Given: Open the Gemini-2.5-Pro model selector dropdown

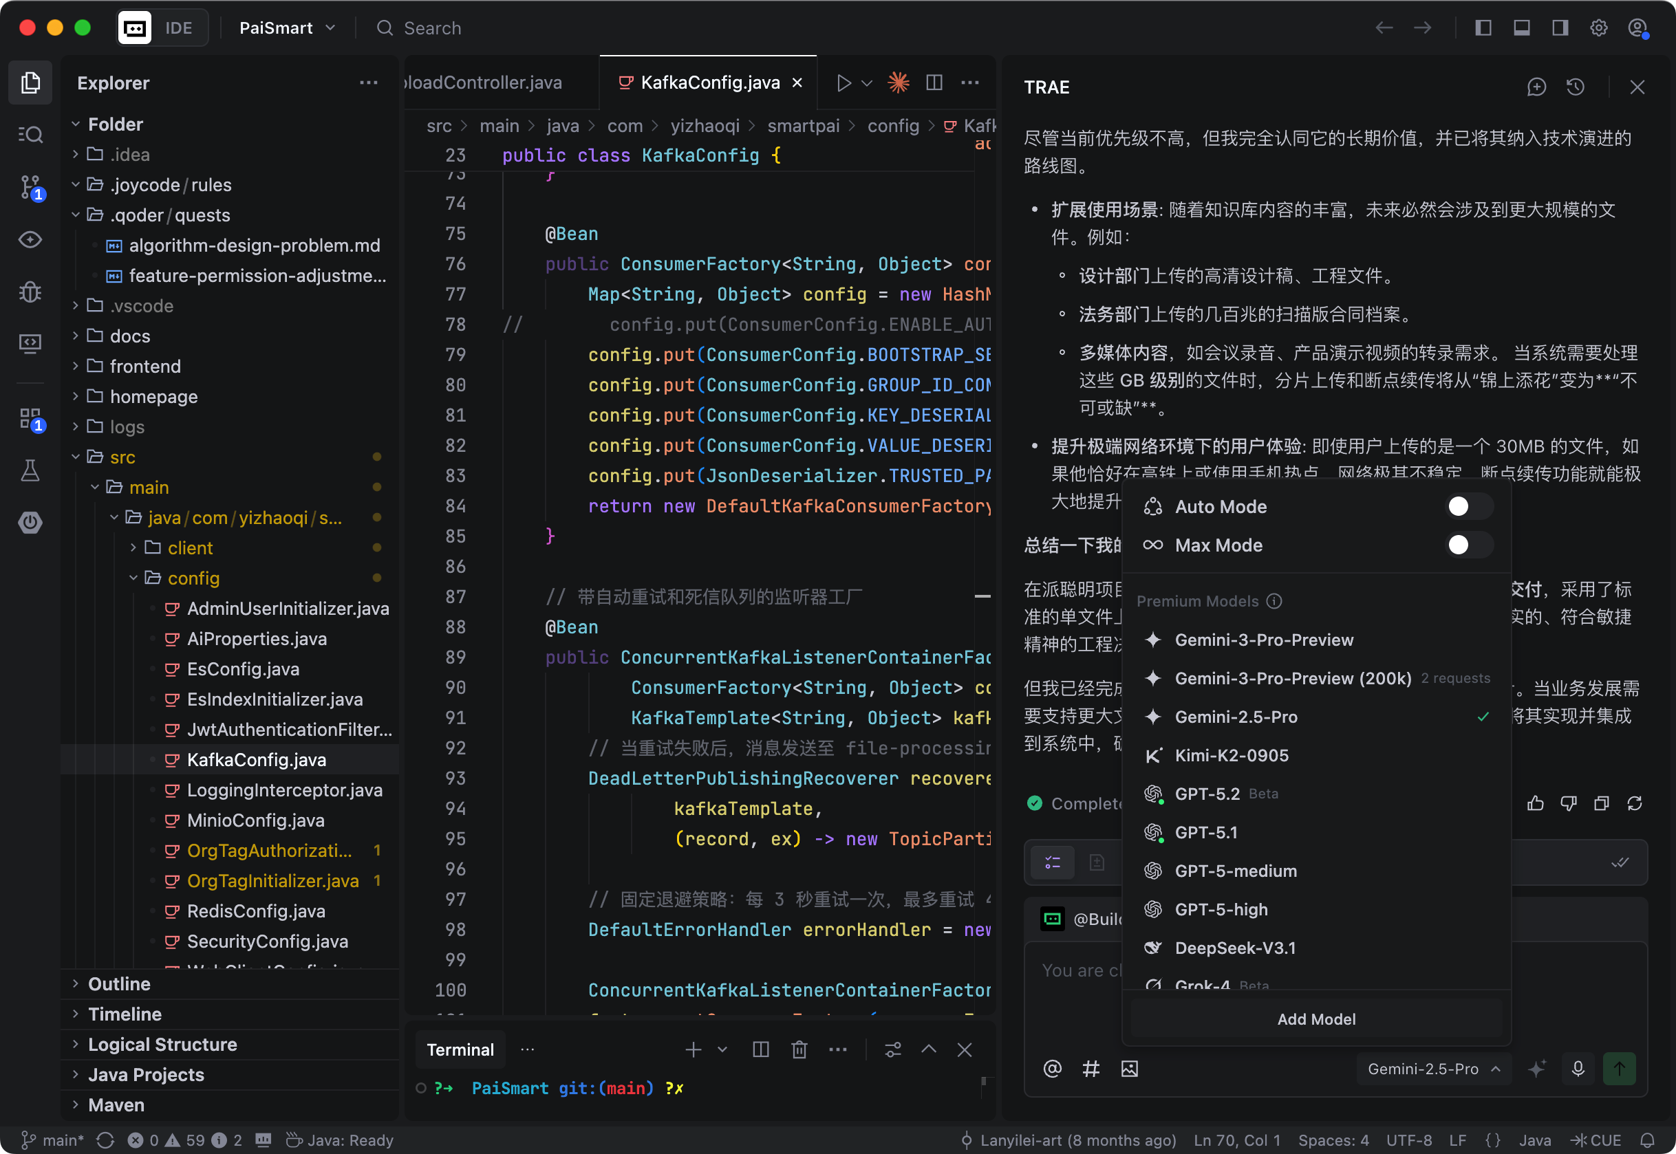Looking at the screenshot, I should [x=1433, y=1069].
